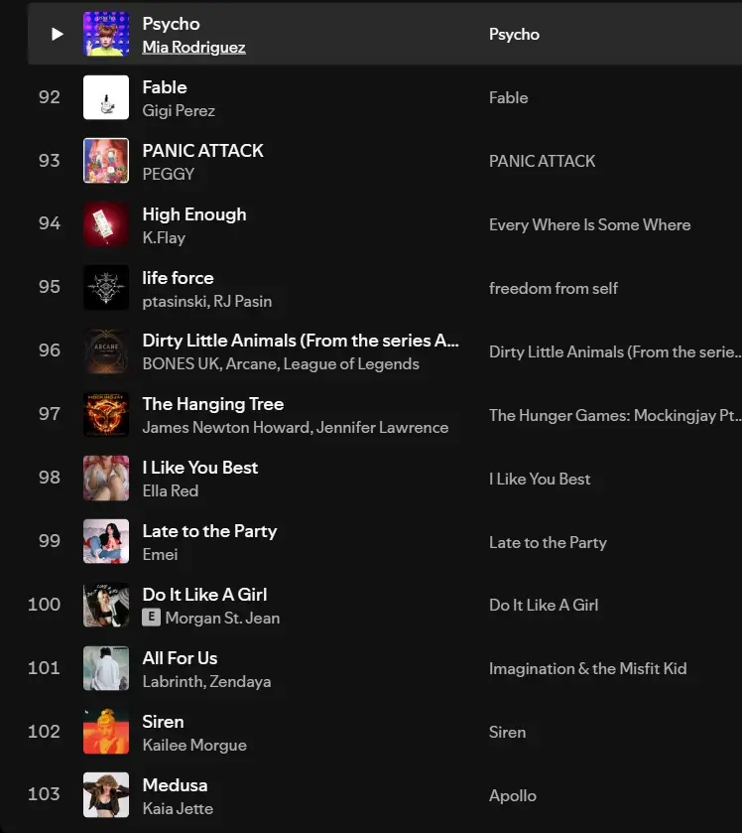Click the PANIC ATTACK cover art
Viewport: 742px width, 833px height.
(106, 161)
